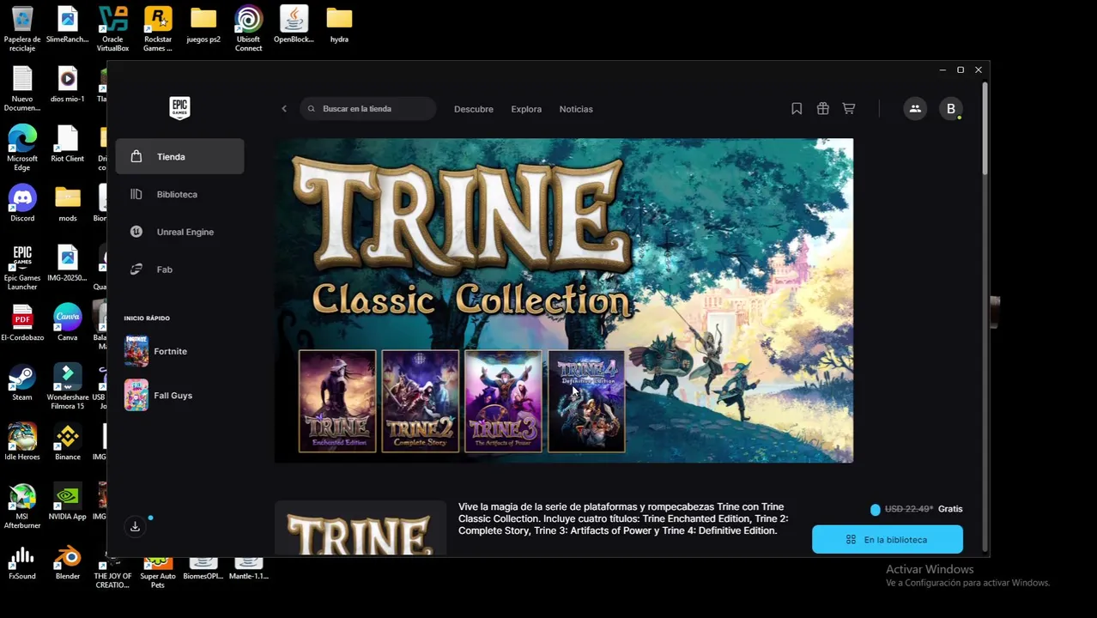The height and width of the screenshot is (618, 1097).
Task: Select the FxSound desktop icon
Action: click(x=22, y=562)
